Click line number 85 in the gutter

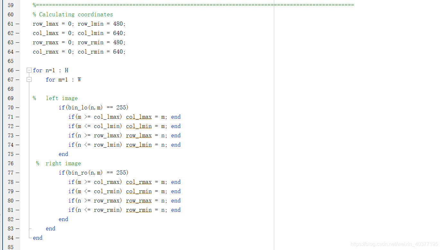coord(11,247)
